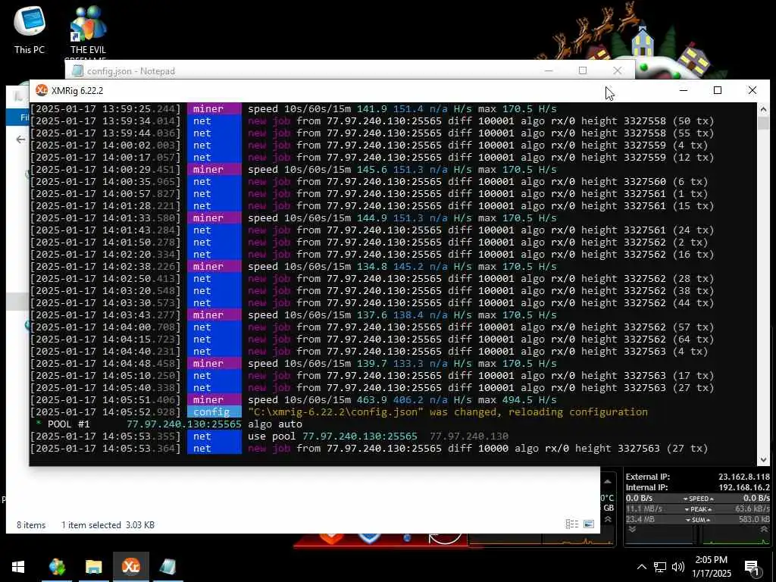The width and height of the screenshot is (776, 582).
Task: Click the XMRig 6.22.2 title bar text
Action: pyautogui.click(x=77, y=91)
